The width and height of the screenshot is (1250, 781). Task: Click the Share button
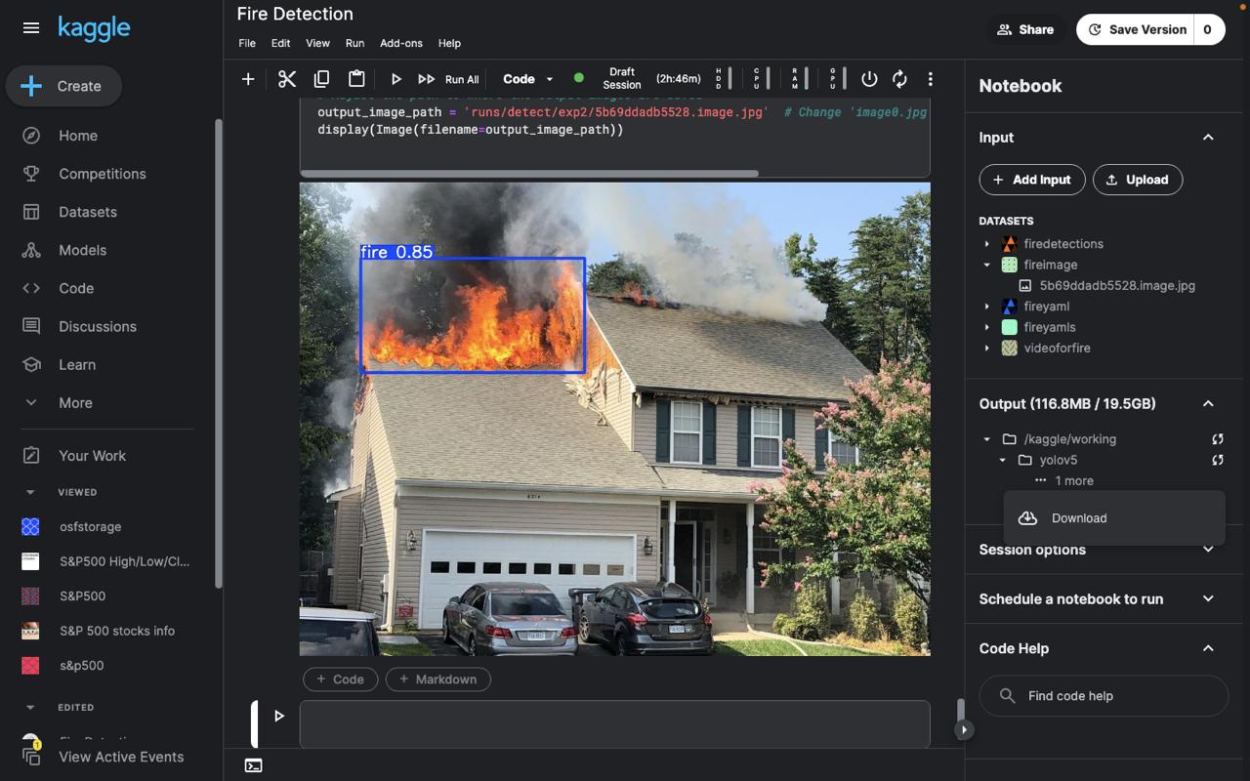[x=1024, y=29]
